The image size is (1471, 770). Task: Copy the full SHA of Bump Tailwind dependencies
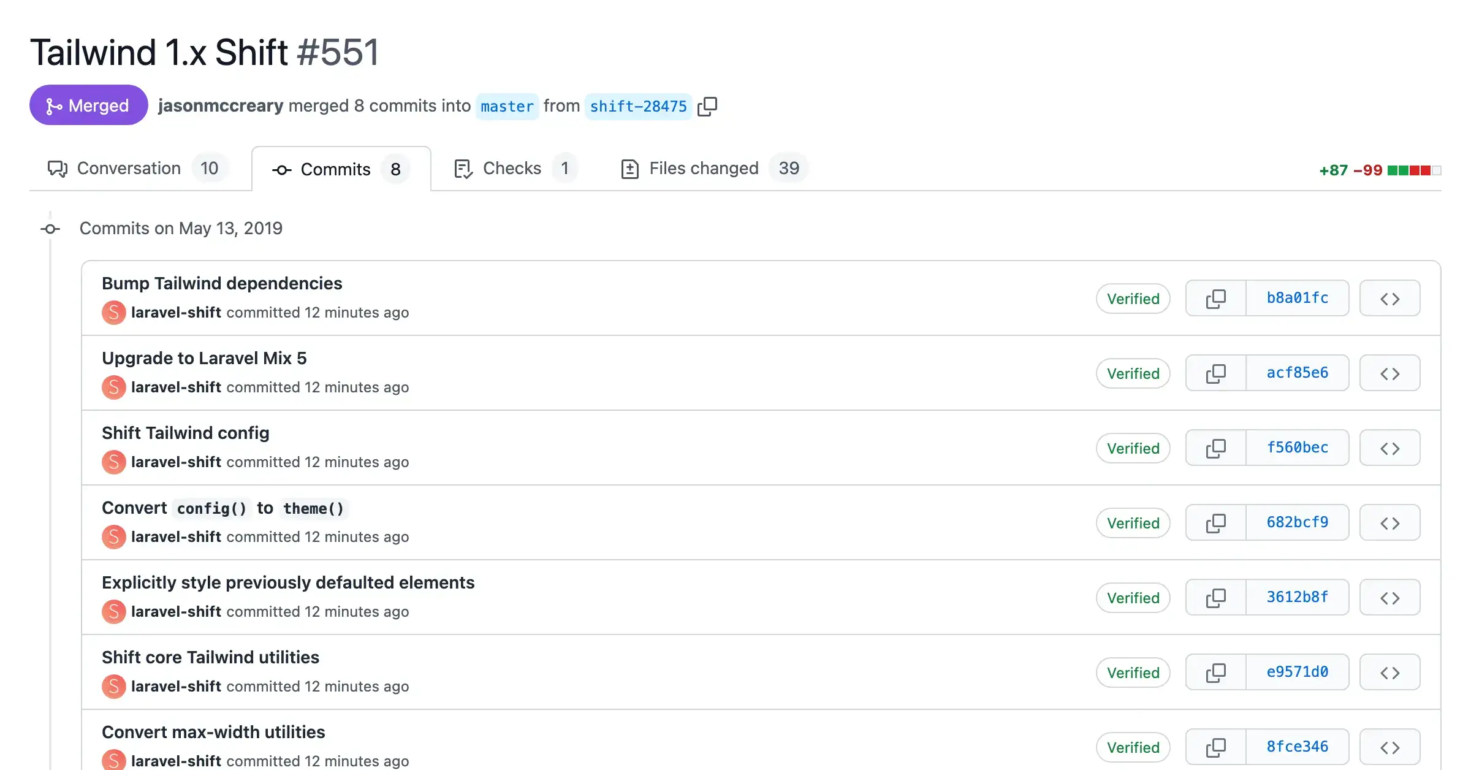tap(1215, 298)
